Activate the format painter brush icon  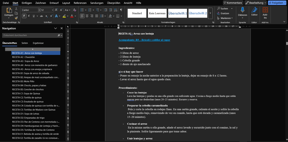coord(16,18)
